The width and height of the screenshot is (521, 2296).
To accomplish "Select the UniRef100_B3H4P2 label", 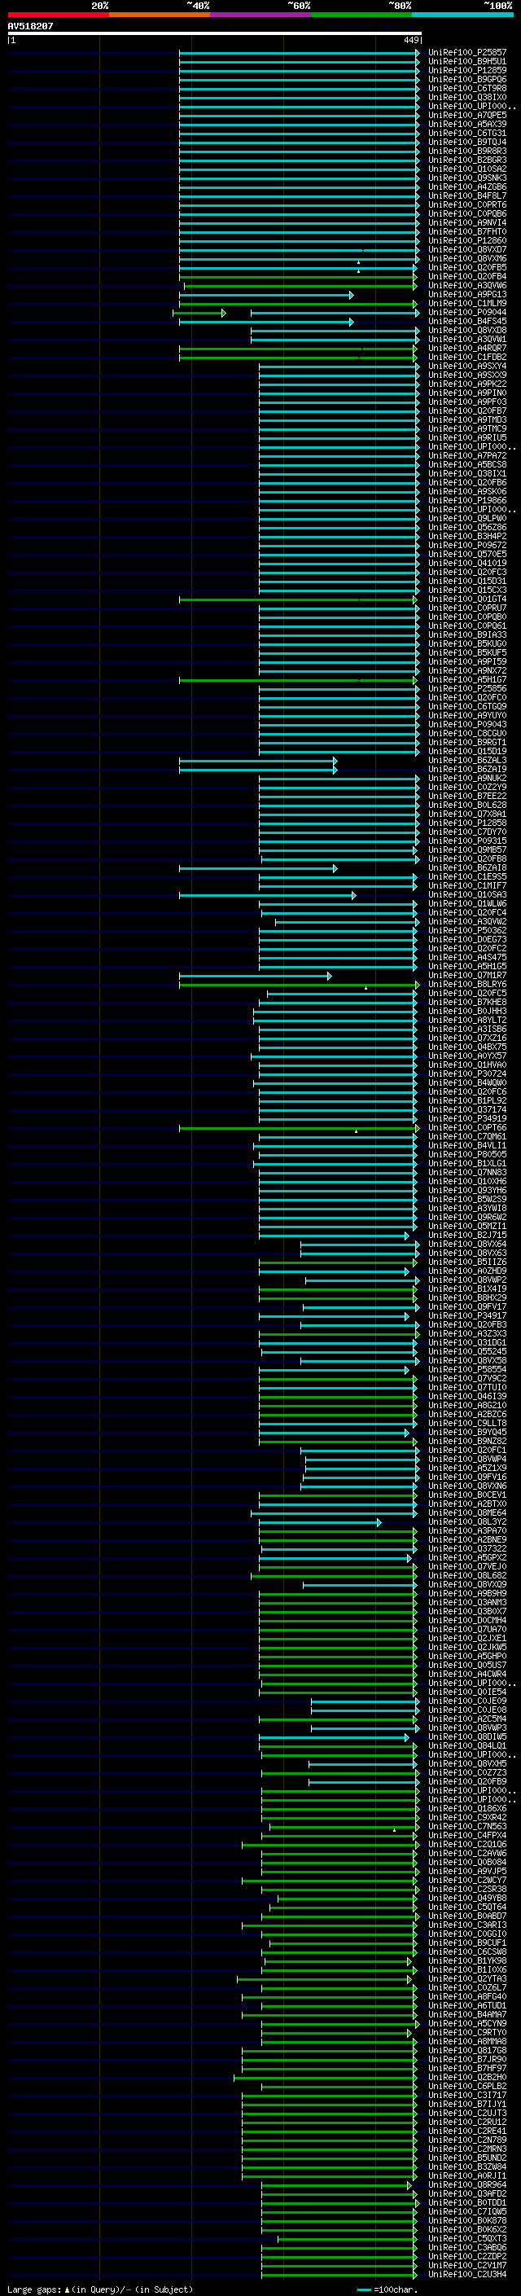I will point(467,537).
